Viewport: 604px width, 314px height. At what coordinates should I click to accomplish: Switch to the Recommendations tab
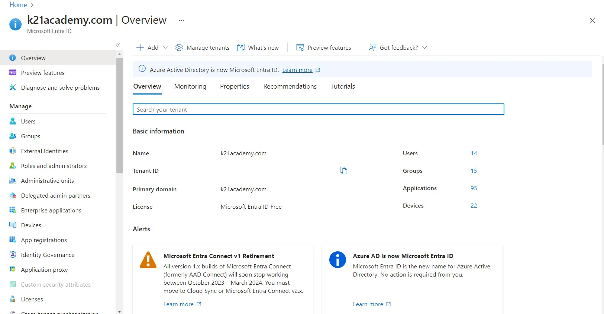(290, 86)
